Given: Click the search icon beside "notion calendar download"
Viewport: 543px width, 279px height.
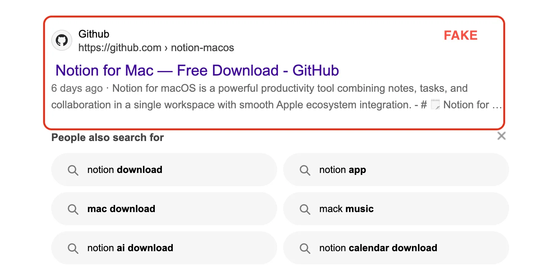Looking at the screenshot, I should [305, 248].
